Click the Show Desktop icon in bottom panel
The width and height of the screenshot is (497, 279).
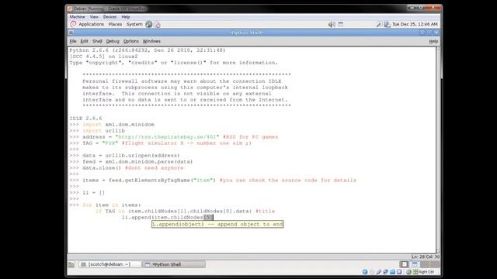[71, 264]
